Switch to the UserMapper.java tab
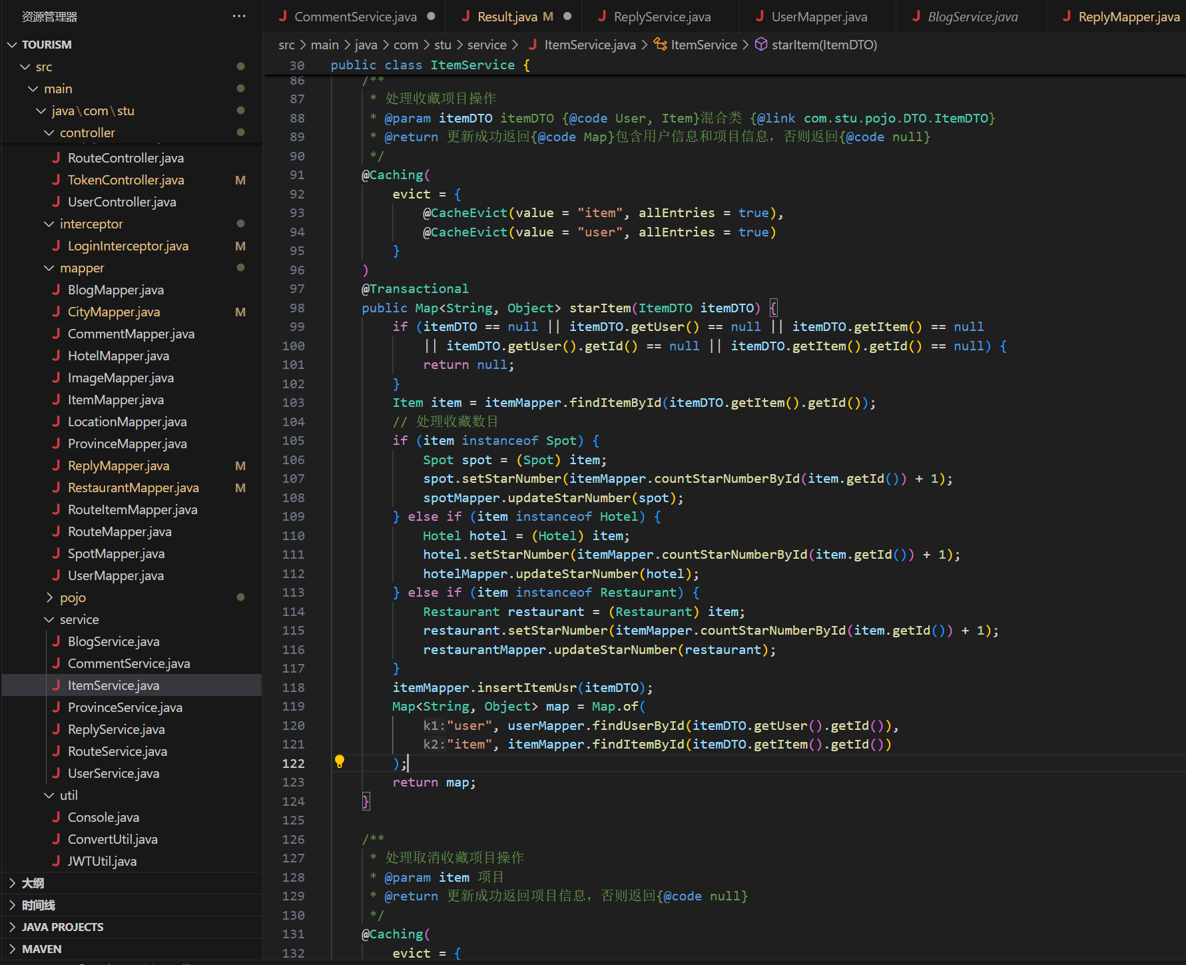 pyautogui.click(x=818, y=17)
